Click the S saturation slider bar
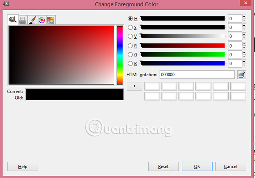255x178 pixels. (x=182, y=27)
